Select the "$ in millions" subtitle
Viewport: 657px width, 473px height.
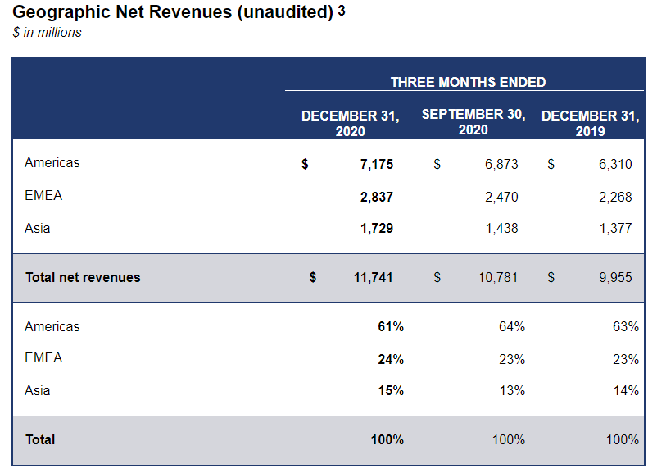tap(47, 32)
